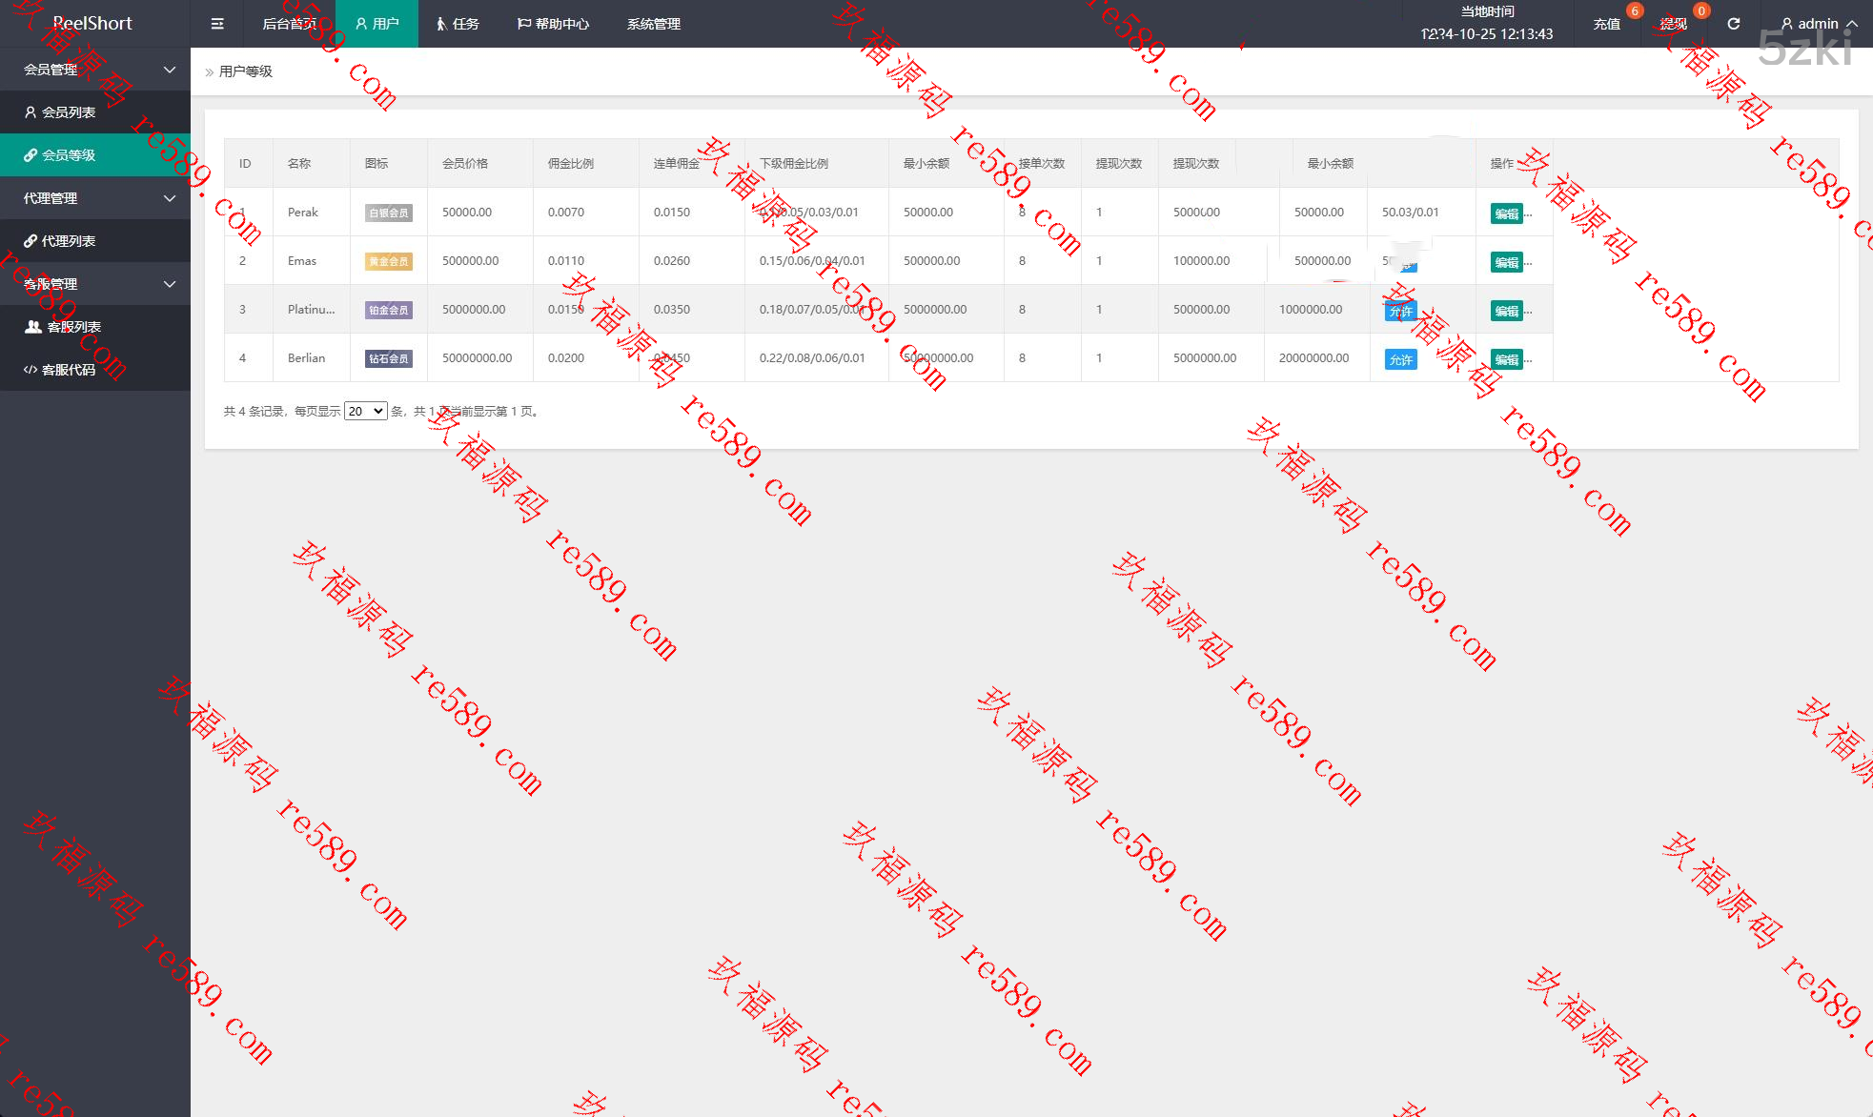Click the 铂金会员 level badge icon
This screenshot has width=1873, height=1117.
(389, 311)
